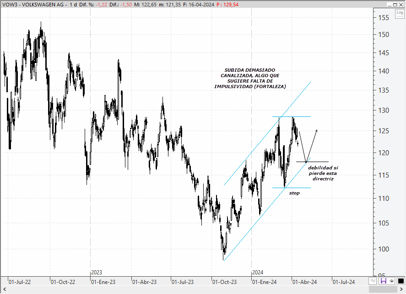This screenshot has width=406, height=294.
Task: Click the 'M: 122,65' high value in header
Action: tap(145, 5)
